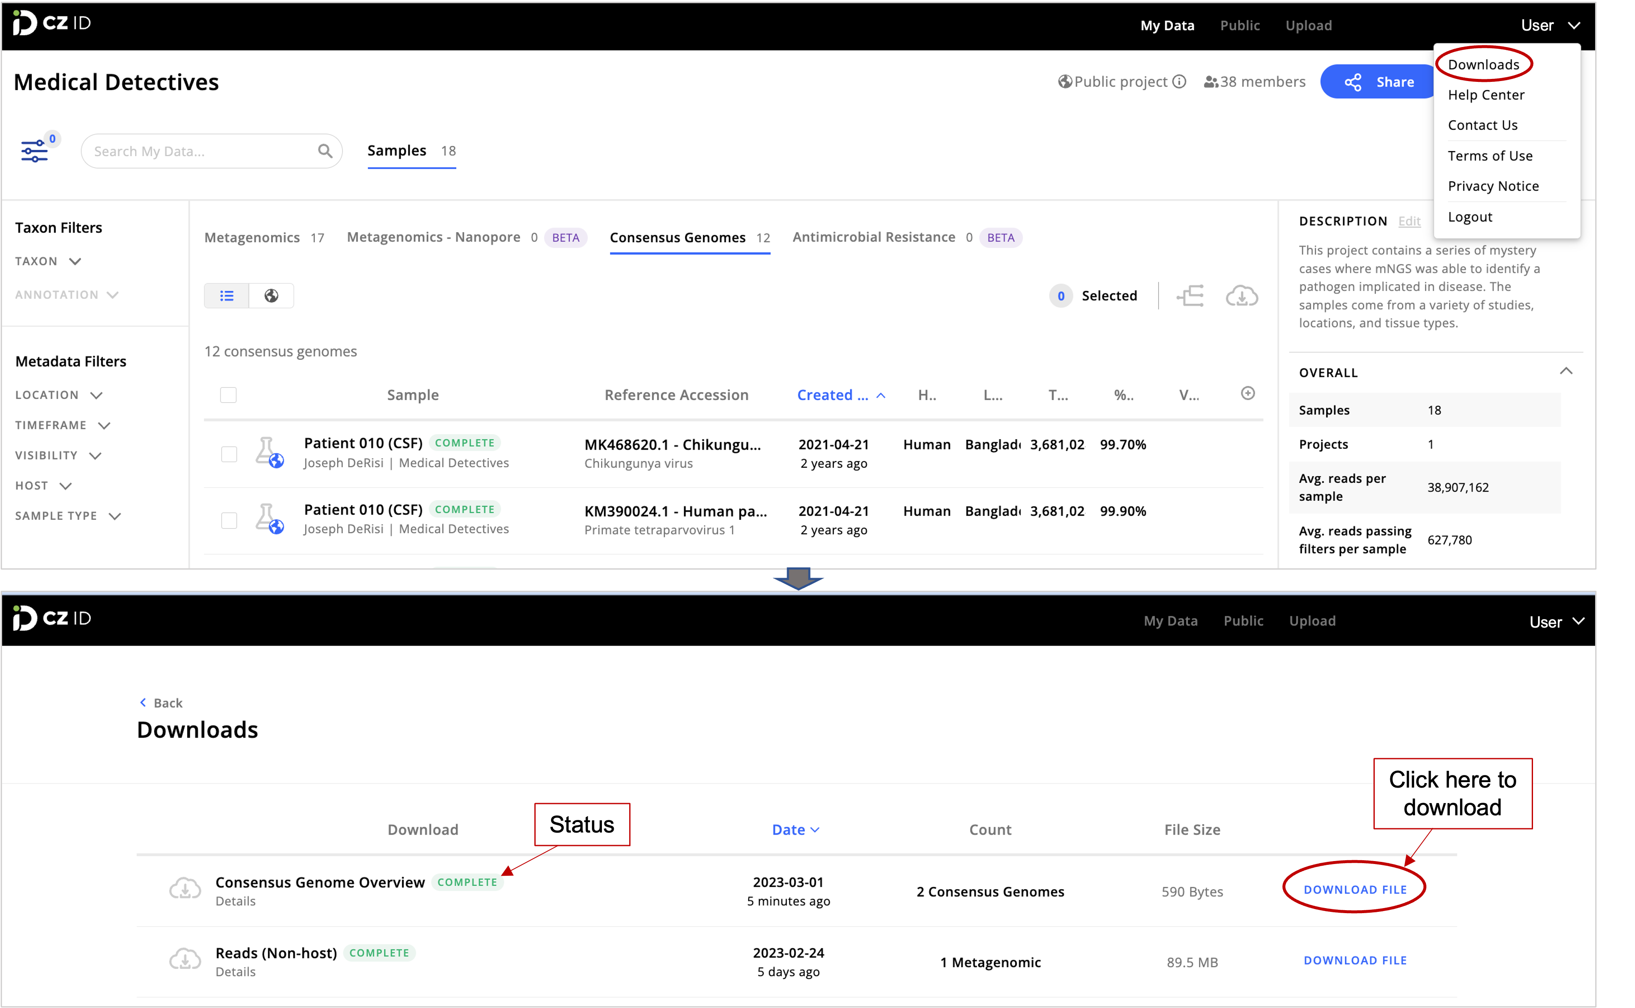Viewport: 1635px width, 1008px height.
Task: Sort downloads by Date column
Action: click(x=796, y=830)
